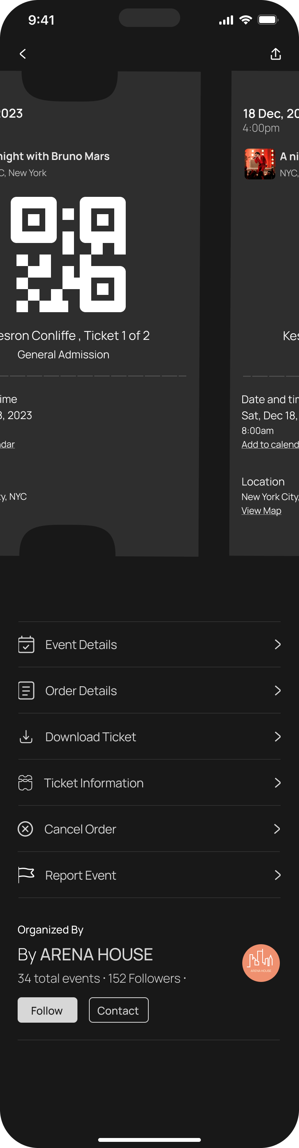Open the Order Details row
The width and height of the screenshot is (299, 1148).
pos(149,691)
